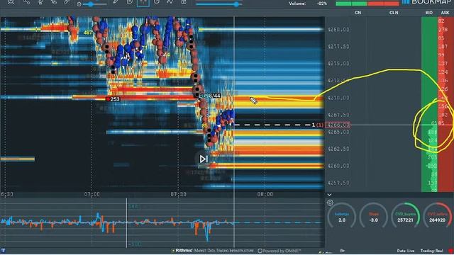Click the R+ status bar indicator
The image size is (454, 255).
343,251
